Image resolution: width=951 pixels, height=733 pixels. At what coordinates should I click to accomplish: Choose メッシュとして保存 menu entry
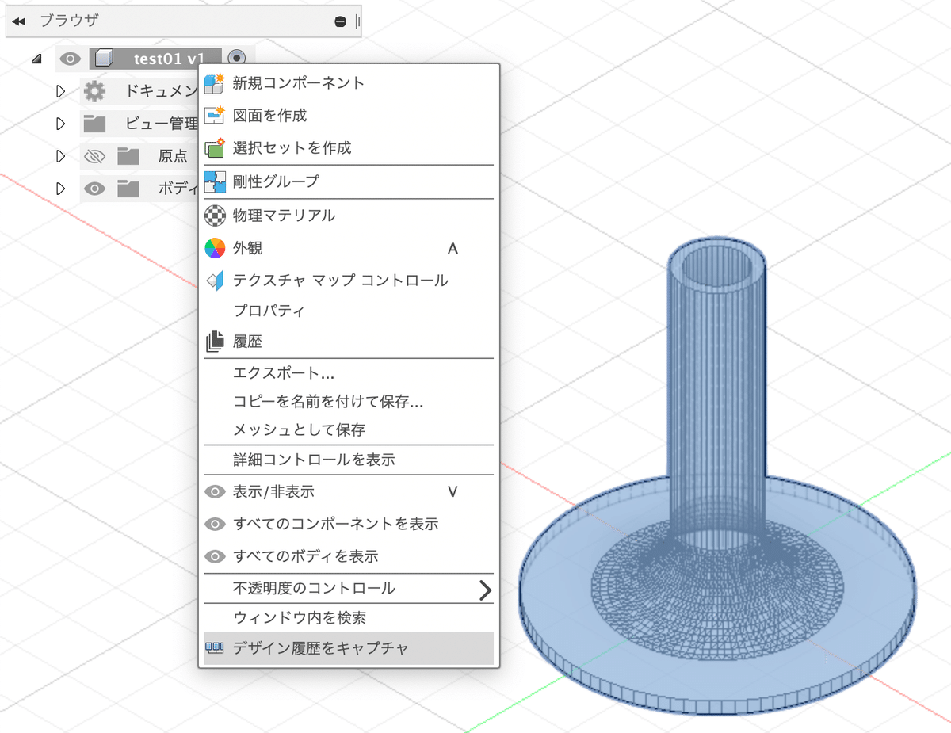pos(349,430)
